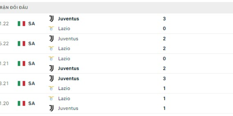Image resolution: width=233 pixels, height=116 pixels.
Task: Click Italian flag beside the 3-0 match
Action: click(x=21, y=23)
